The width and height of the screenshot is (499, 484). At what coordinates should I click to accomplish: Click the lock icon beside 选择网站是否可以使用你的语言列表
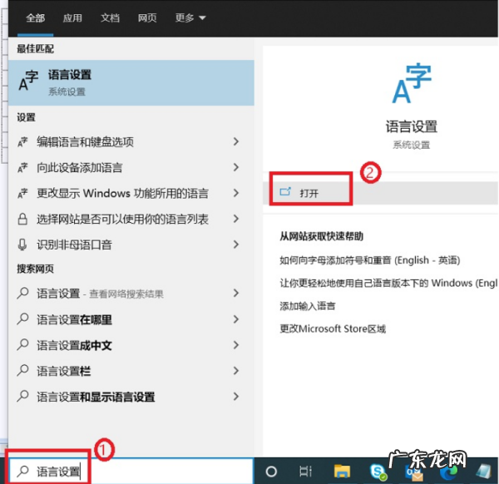24,220
